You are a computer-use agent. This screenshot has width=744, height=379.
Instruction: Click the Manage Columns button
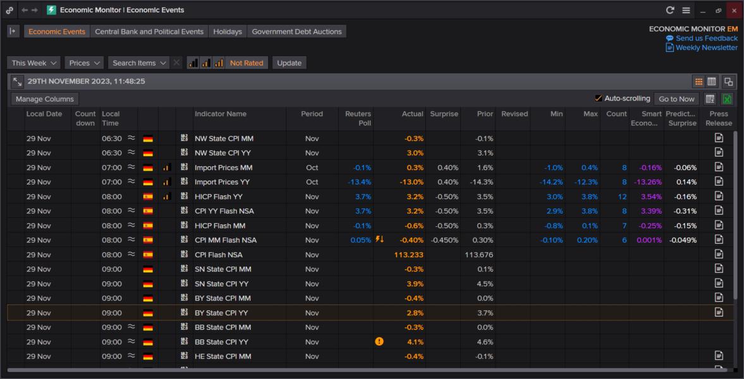point(45,99)
